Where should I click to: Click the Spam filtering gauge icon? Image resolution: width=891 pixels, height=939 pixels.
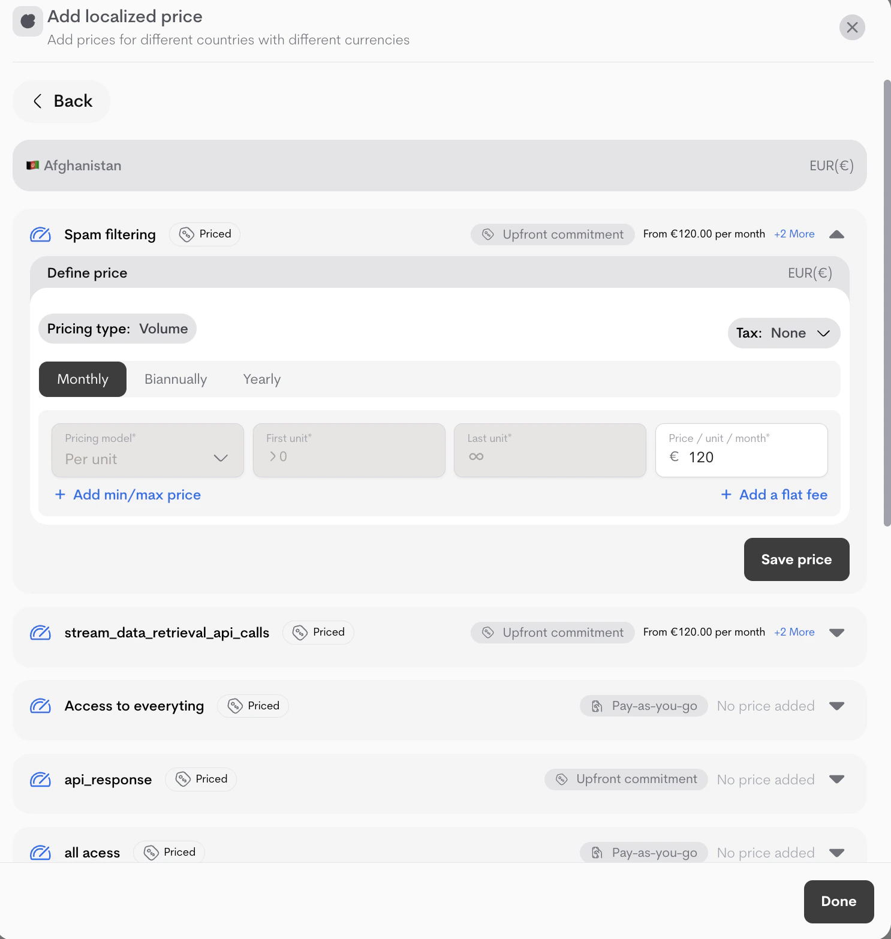point(40,234)
